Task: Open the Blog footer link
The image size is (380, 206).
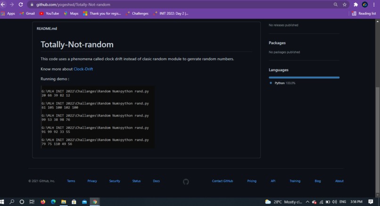Action: pos(317,181)
